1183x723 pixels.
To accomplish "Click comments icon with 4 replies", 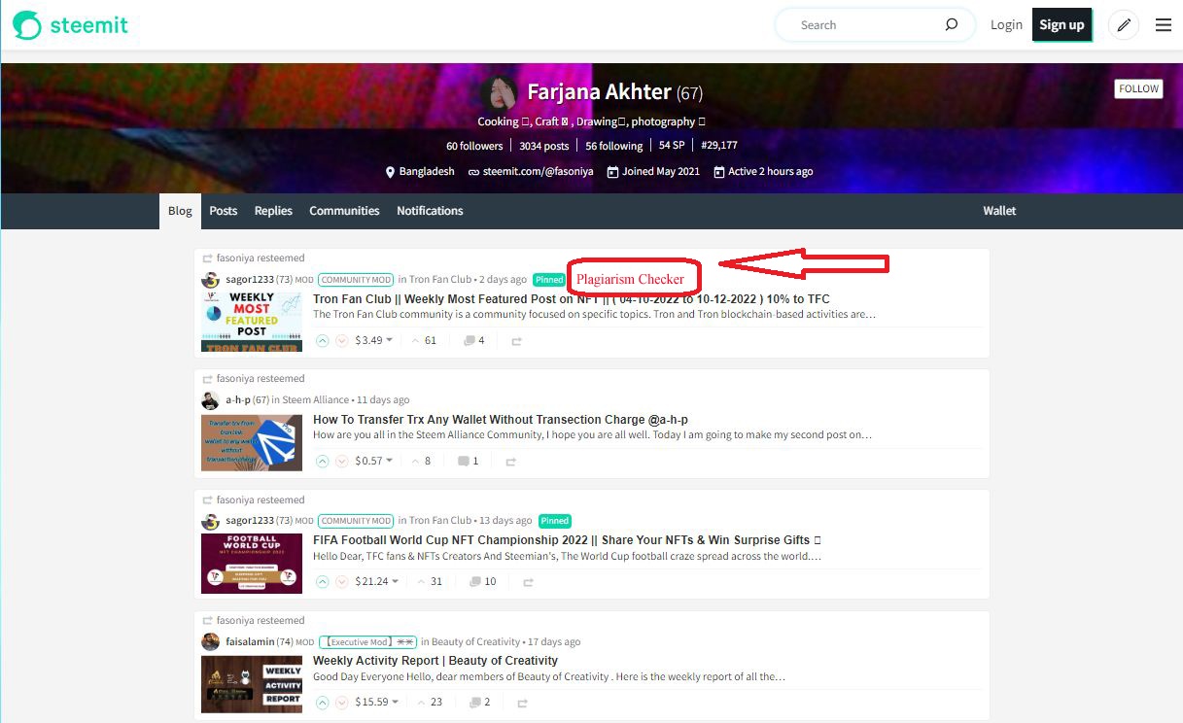I will [470, 340].
